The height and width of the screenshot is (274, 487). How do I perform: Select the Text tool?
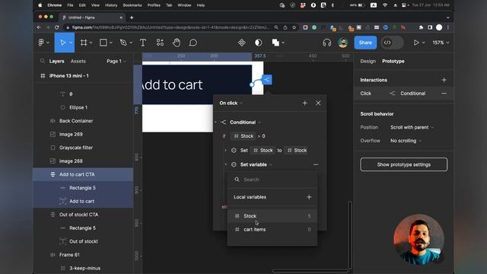(143, 43)
